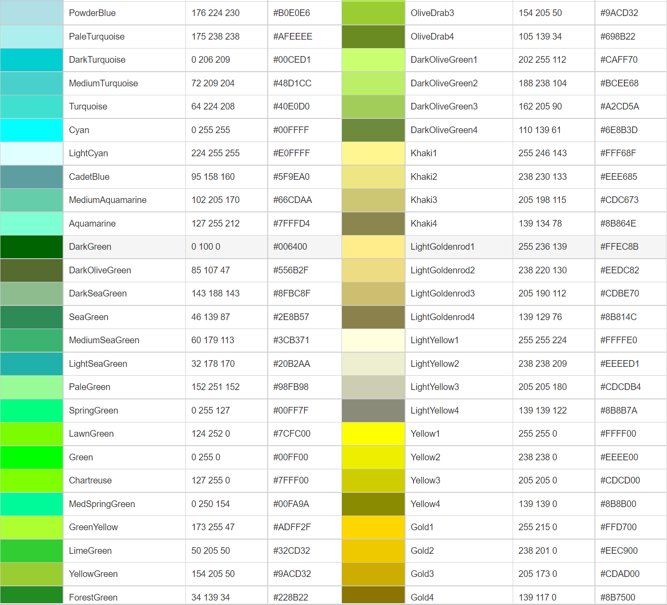Select the Khaki1 color swatch
This screenshot has height=605, width=667.
click(x=373, y=153)
